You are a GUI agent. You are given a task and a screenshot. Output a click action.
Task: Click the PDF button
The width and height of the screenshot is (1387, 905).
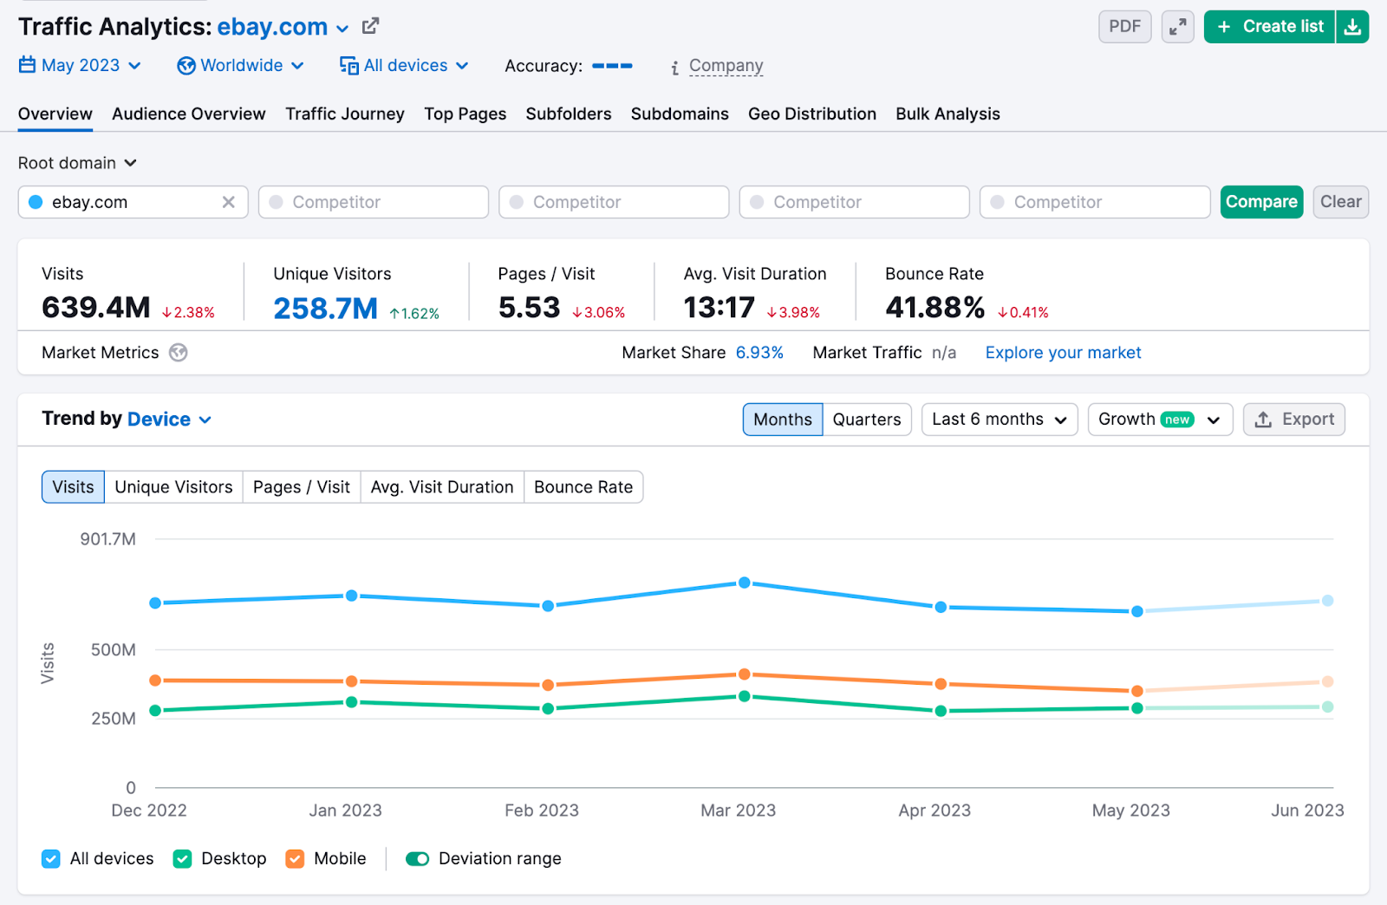click(1124, 27)
